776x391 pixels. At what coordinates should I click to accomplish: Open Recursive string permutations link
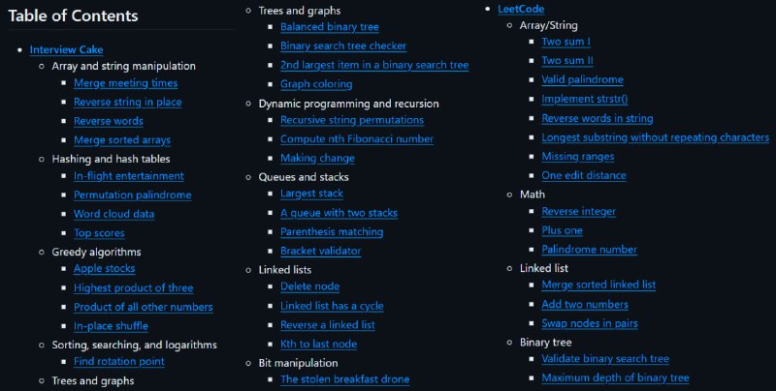pos(352,120)
